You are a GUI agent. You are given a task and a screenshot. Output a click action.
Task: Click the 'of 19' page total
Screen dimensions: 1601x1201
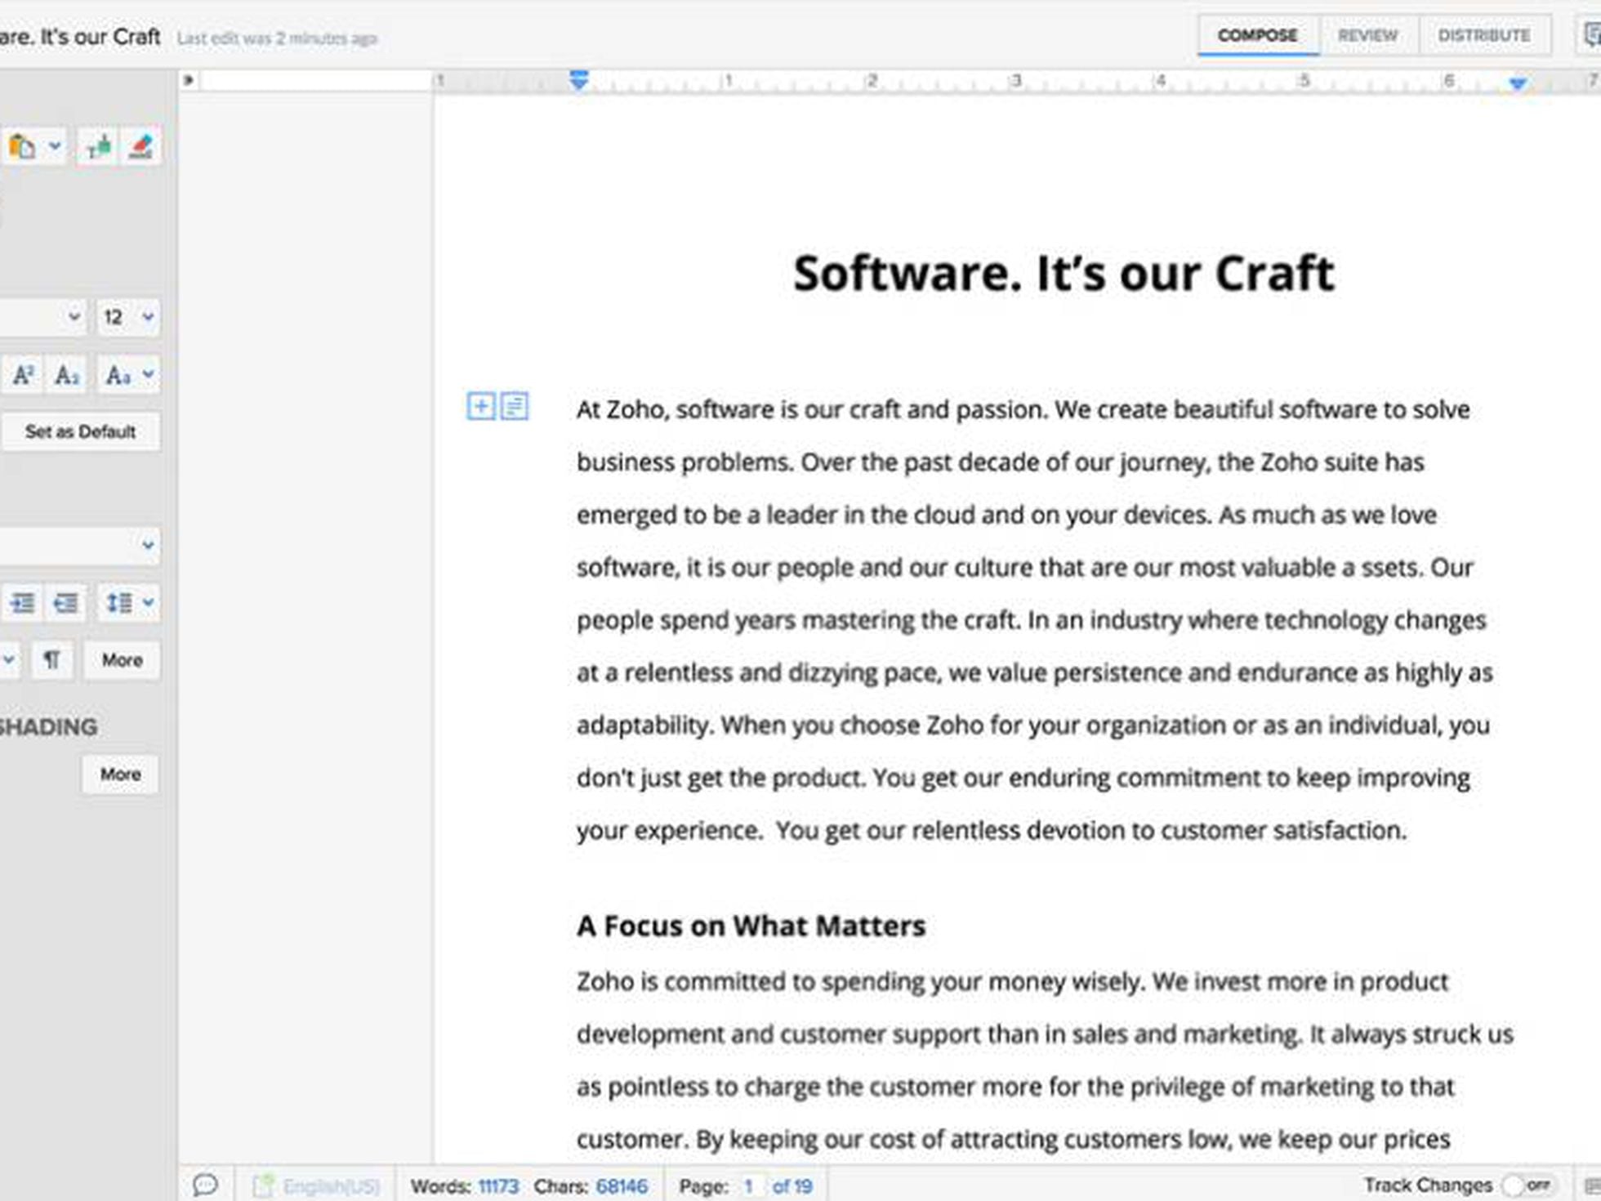tap(792, 1186)
